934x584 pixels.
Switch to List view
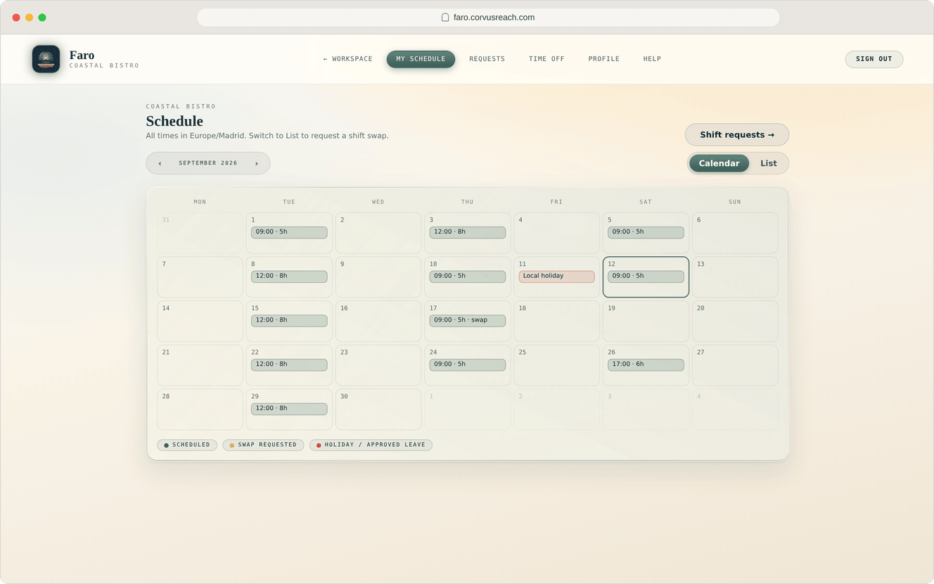(x=769, y=163)
